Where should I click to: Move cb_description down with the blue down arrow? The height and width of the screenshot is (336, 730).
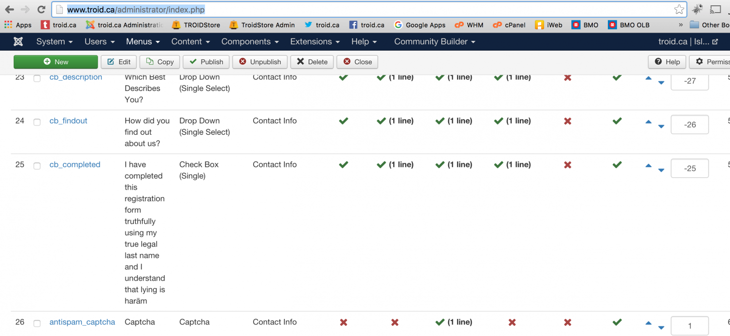(x=661, y=83)
